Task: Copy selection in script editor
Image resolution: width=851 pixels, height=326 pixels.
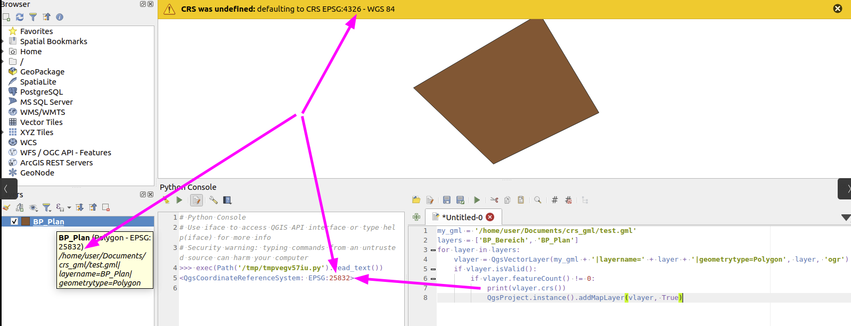Action: click(x=508, y=200)
